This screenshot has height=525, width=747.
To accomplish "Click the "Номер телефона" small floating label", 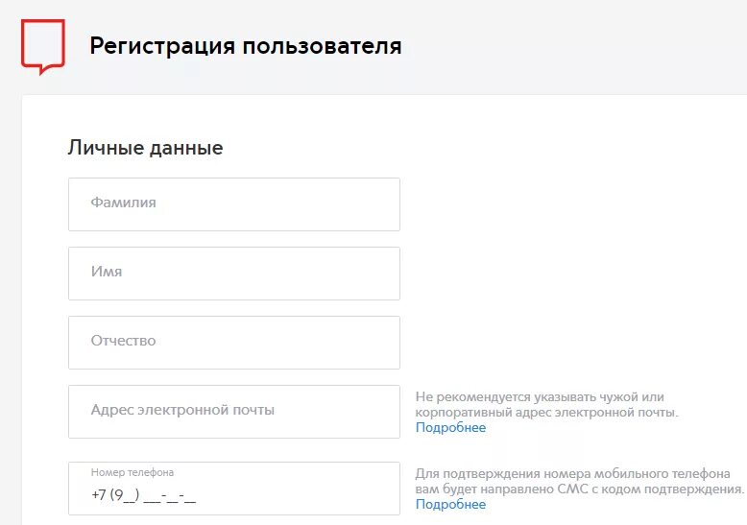I will coord(133,472).
